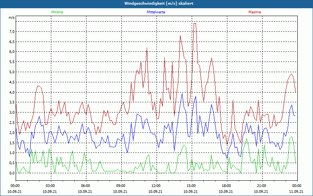Image resolution: width=313 pixels, height=196 pixels.
Task: Click the 4,0 y-axis label
Action: [x=12, y=92]
